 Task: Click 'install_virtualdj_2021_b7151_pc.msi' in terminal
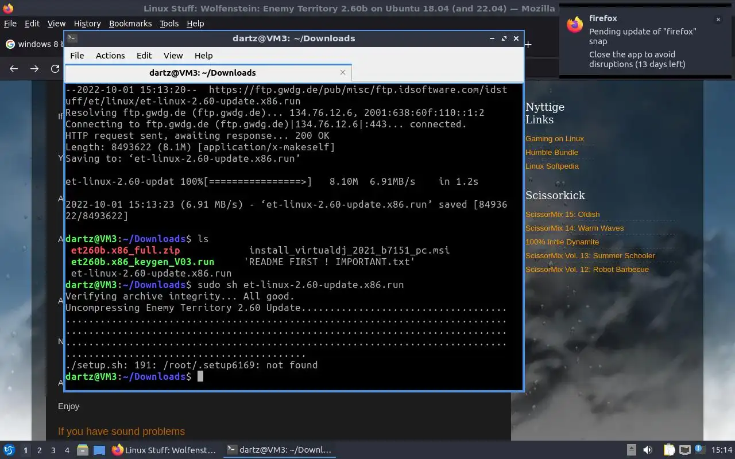coord(349,250)
